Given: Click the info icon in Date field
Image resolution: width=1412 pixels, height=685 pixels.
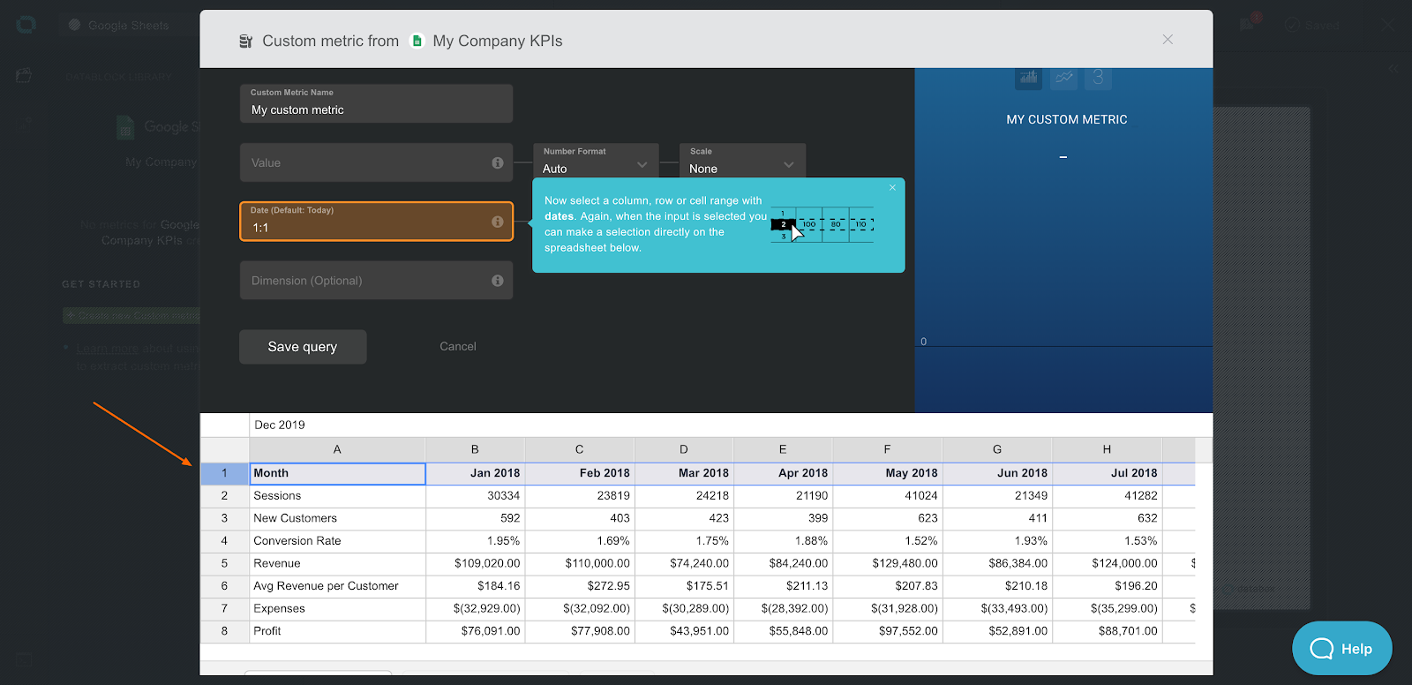Looking at the screenshot, I should click(x=498, y=222).
